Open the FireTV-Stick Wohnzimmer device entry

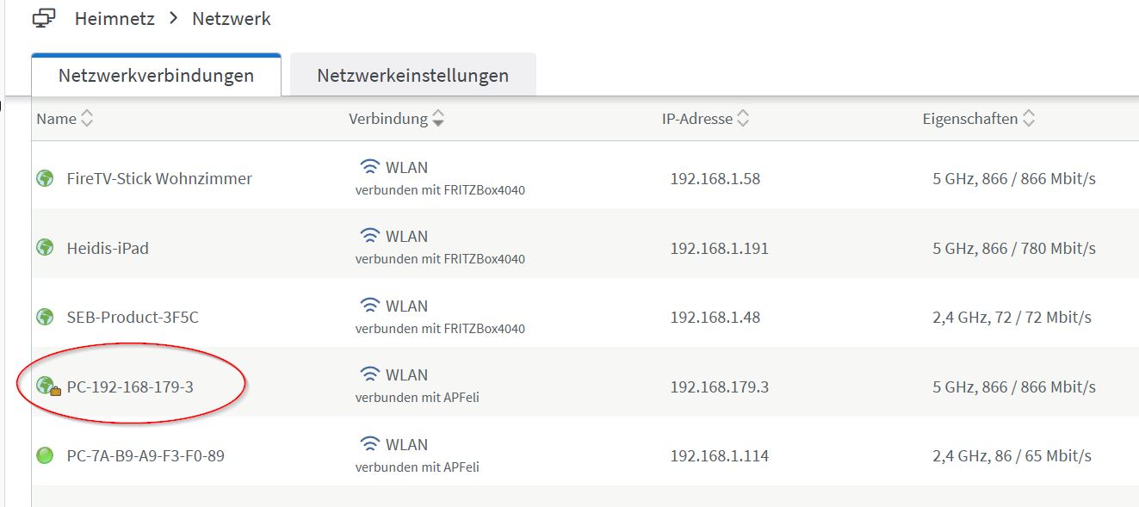pyautogui.click(x=159, y=179)
